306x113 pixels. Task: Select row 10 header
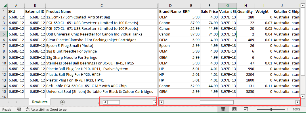point(4,63)
